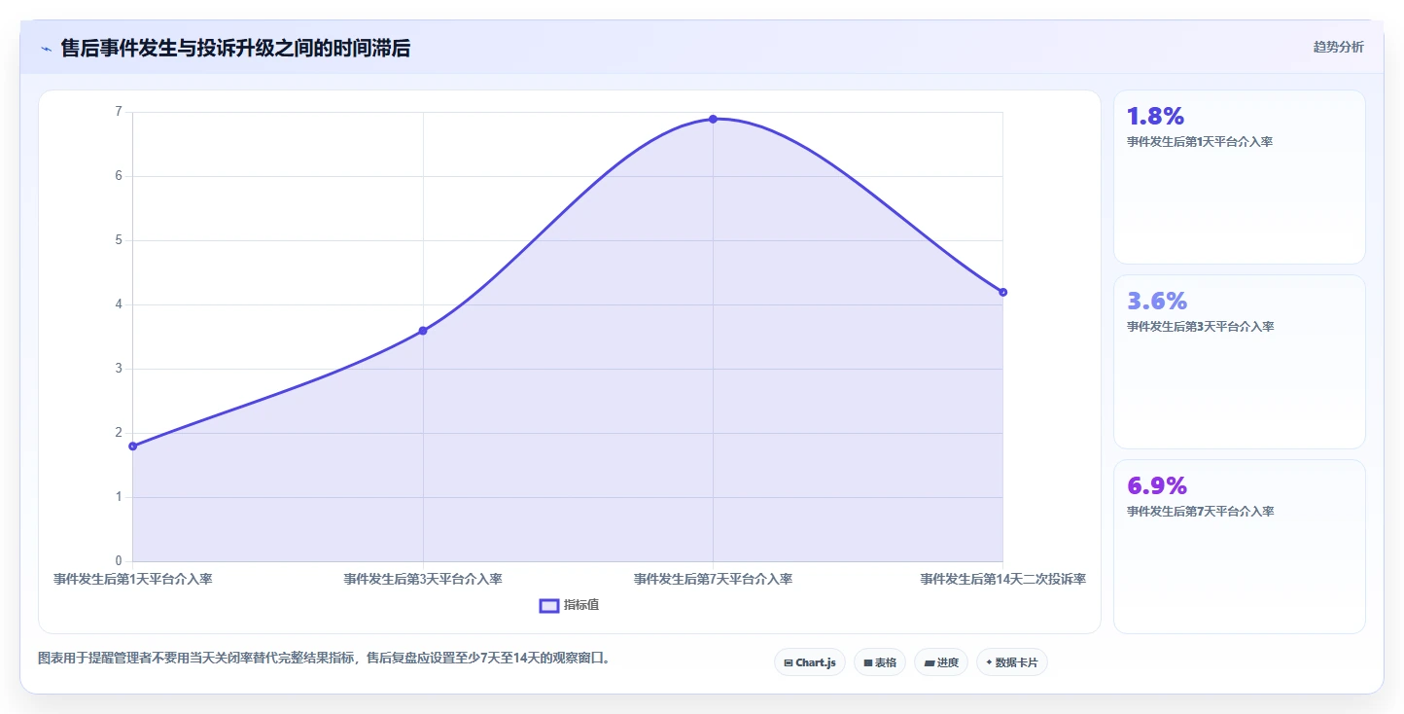The image size is (1404, 714).
Task: Click the 6.9% card value
Action: pos(1157,485)
